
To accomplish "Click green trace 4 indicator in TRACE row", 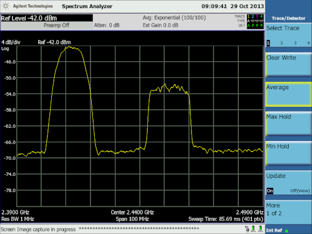I will coord(261,16).
